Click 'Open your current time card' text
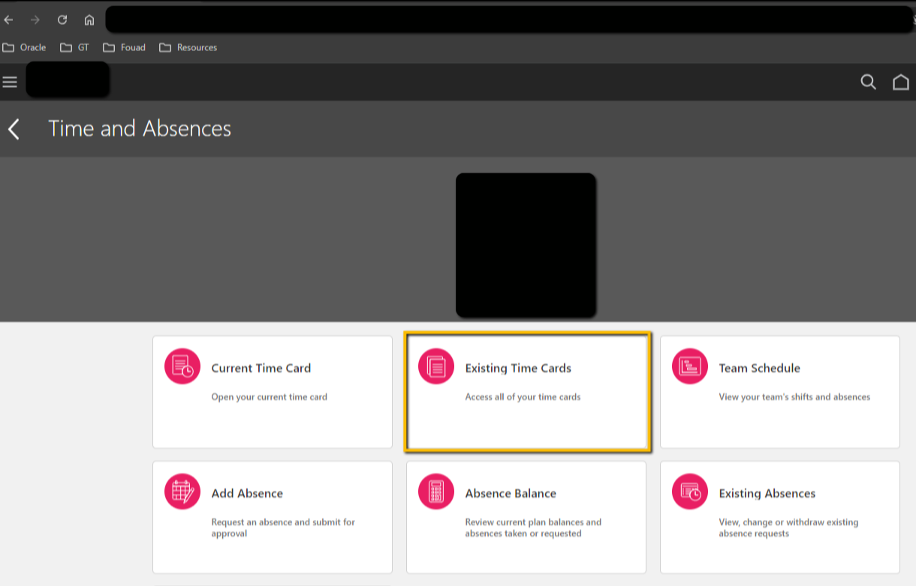Screen dimensions: 916x586 [x=269, y=397]
